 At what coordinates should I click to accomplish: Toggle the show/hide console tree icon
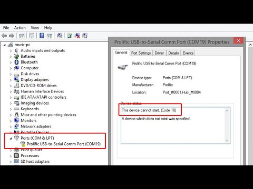[x=22, y=36]
